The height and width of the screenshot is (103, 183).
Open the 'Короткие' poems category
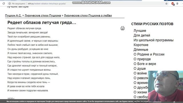point(141,45)
